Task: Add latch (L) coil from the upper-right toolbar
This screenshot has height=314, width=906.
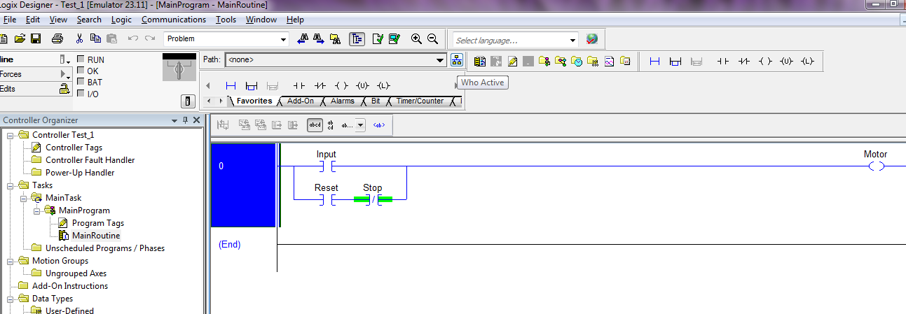Action: pos(807,62)
